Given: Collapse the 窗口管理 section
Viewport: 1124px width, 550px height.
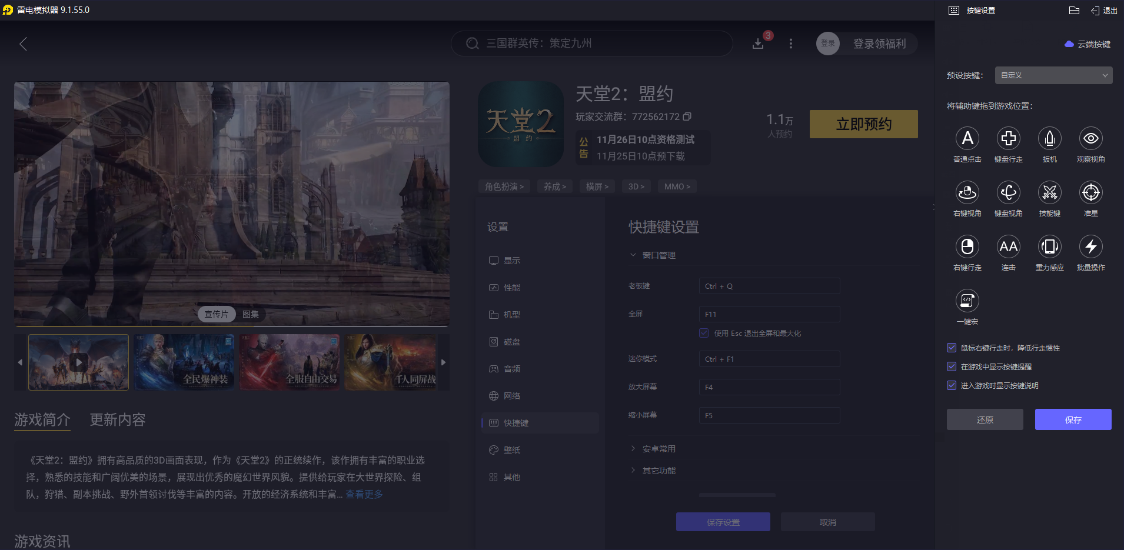Looking at the screenshot, I should click(x=633, y=255).
